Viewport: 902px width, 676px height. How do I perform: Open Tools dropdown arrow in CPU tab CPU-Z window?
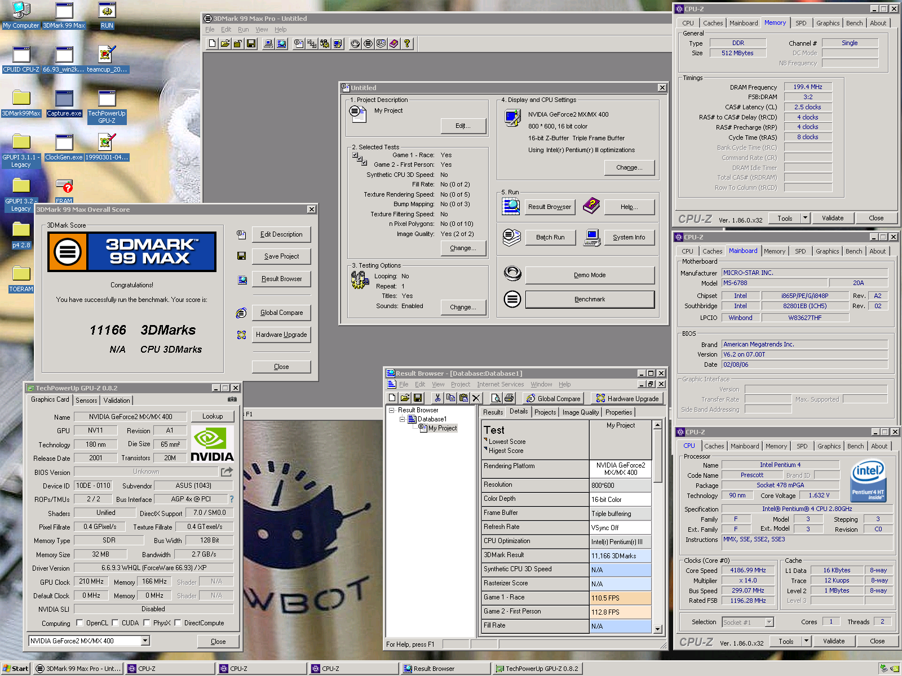coord(806,641)
